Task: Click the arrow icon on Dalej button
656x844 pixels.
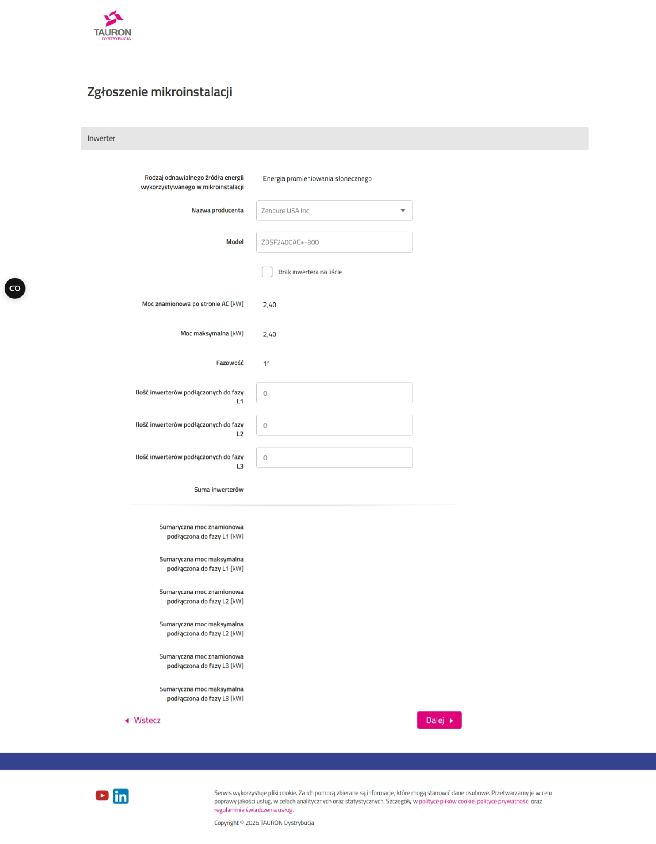Action: pos(451,720)
